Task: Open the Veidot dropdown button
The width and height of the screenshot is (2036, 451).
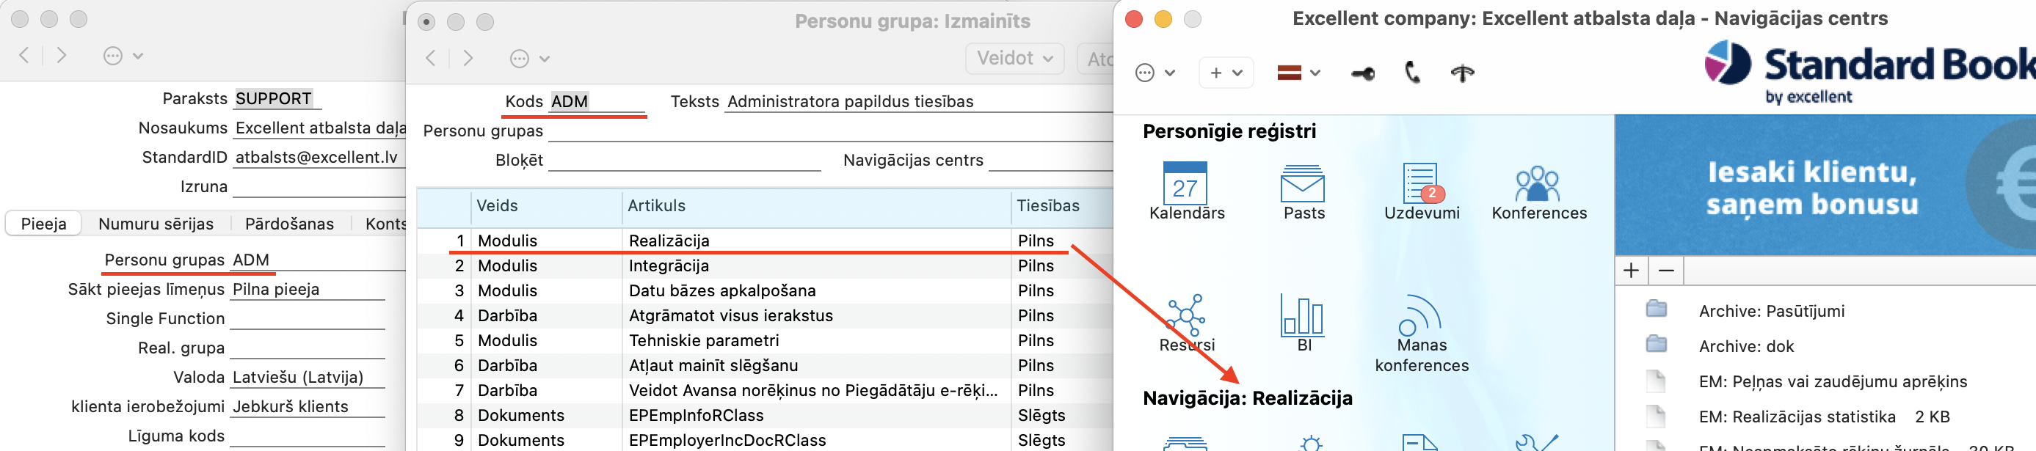Action: pyautogui.click(x=1014, y=59)
